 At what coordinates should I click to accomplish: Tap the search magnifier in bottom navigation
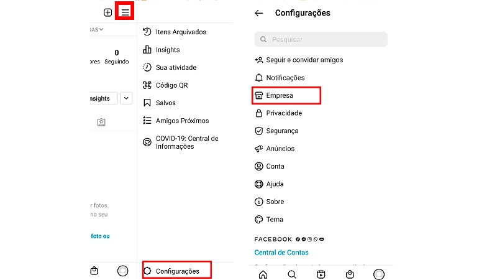[292, 274]
